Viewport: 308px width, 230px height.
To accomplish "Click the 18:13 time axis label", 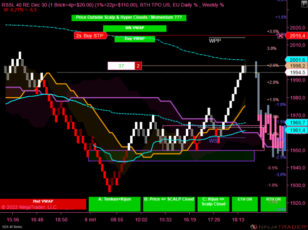I will click(x=238, y=220).
